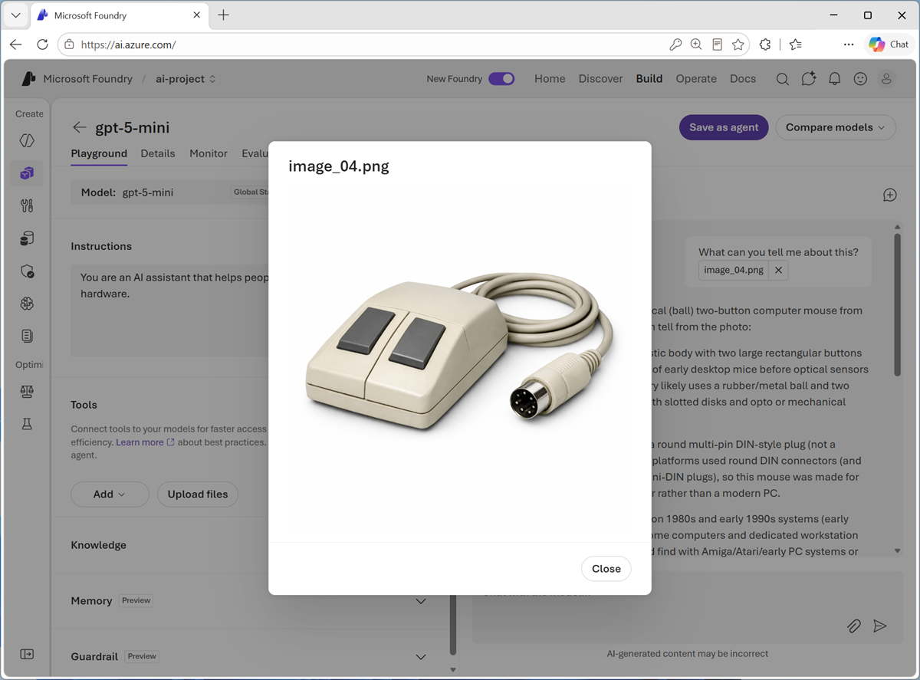Follow the Learn more link
The height and width of the screenshot is (680, 920).
(x=145, y=442)
